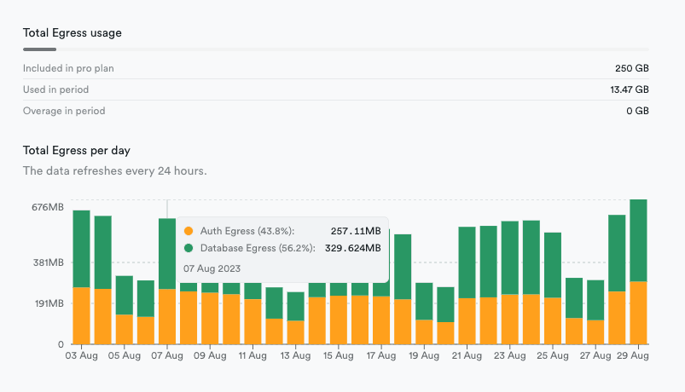Pick the green segment of 25 Aug bar
Viewport: 685px width, 392px height.
pyautogui.click(x=553, y=265)
